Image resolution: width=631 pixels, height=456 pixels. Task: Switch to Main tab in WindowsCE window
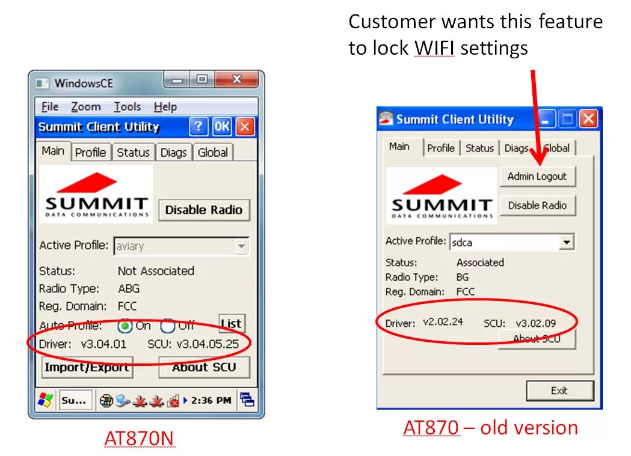click(53, 151)
